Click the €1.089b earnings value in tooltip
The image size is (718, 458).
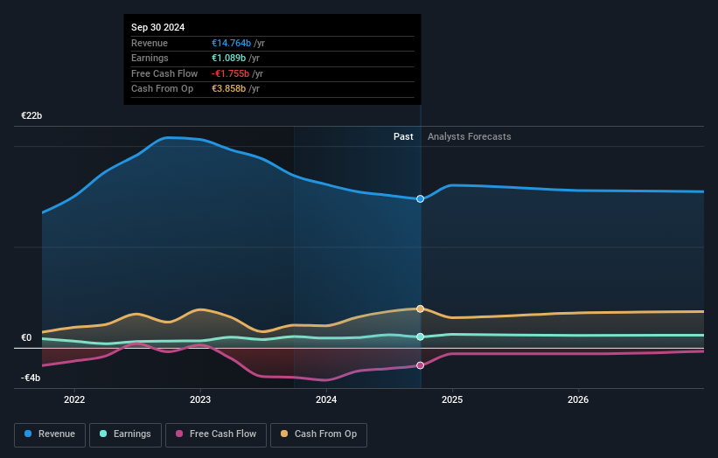pyautogui.click(x=228, y=58)
